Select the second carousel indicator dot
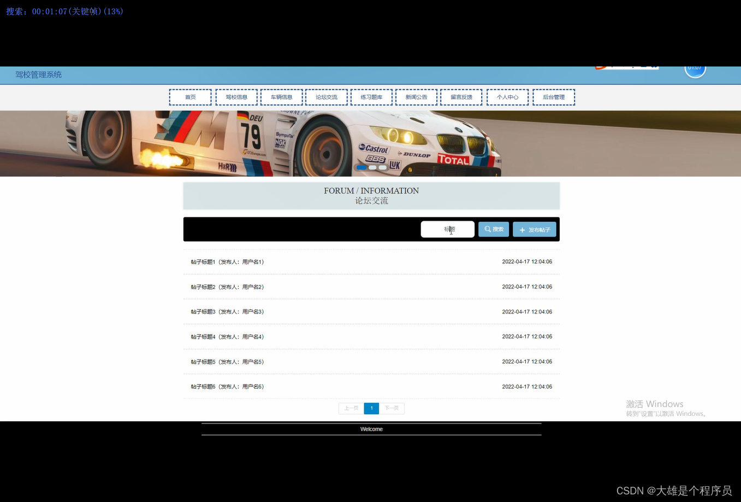Viewport: 741px width, 502px height. [x=372, y=167]
